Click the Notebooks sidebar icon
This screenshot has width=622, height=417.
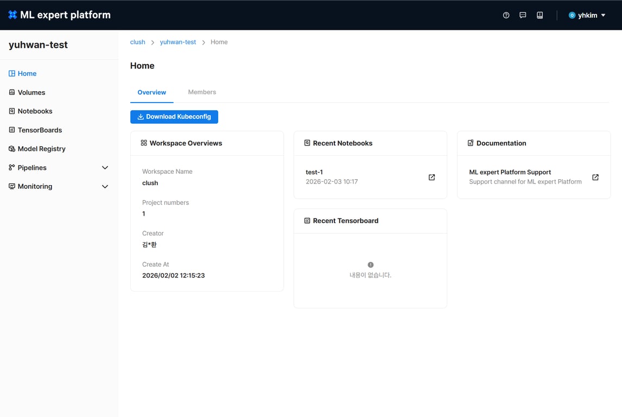[x=12, y=111]
